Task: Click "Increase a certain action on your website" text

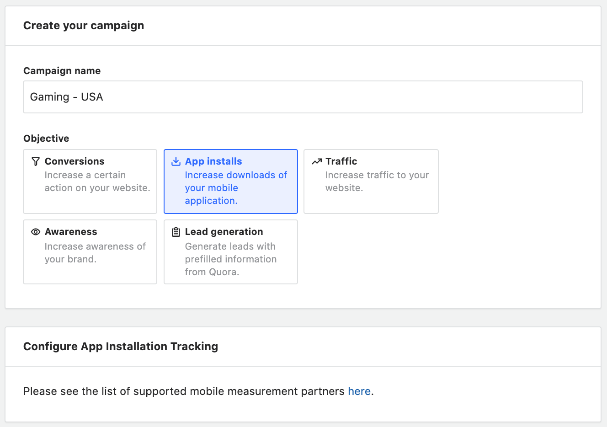Action: tap(97, 181)
